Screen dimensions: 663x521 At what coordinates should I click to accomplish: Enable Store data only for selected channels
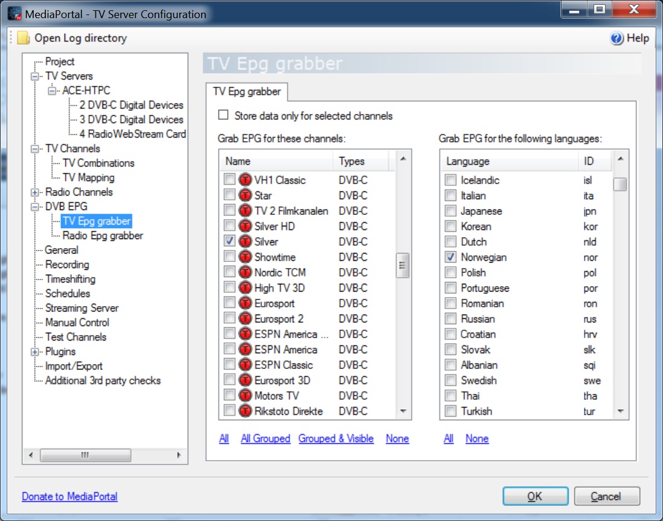point(223,115)
